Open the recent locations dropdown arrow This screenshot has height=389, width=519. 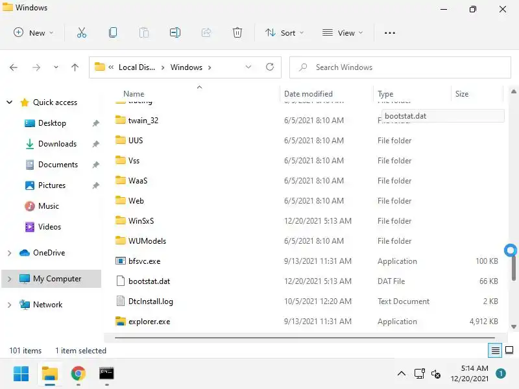(56, 67)
